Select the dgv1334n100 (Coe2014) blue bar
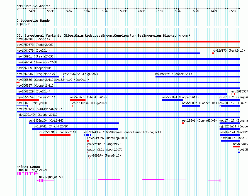The width and height of the screenshot is (248, 196). (147, 82)
